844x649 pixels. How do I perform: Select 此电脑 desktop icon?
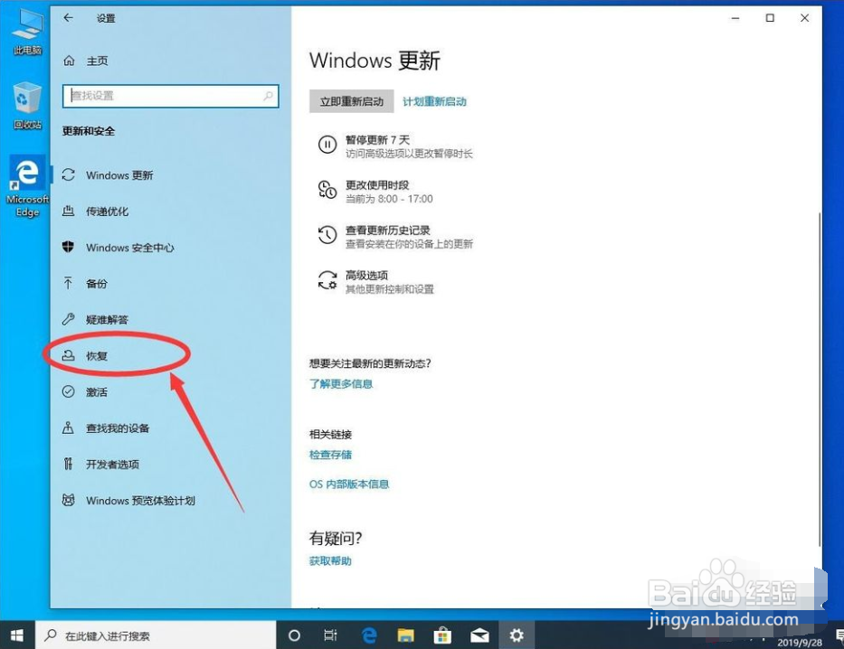[x=27, y=32]
